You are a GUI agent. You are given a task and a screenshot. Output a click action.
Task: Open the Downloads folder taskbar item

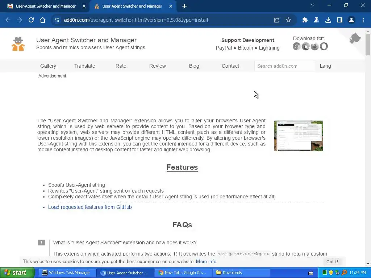tap(241, 273)
